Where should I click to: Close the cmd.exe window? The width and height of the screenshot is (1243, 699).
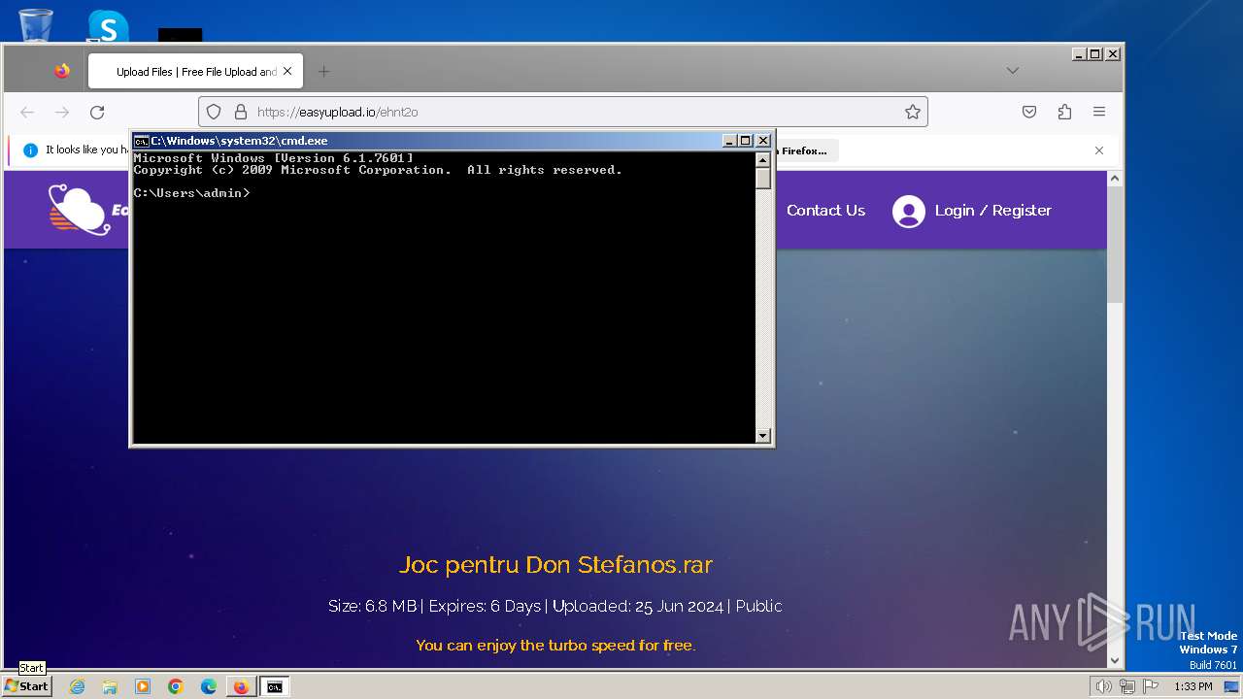[x=763, y=141]
